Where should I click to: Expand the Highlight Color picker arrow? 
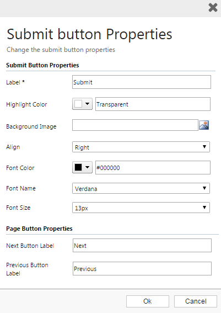coord(87,104)
